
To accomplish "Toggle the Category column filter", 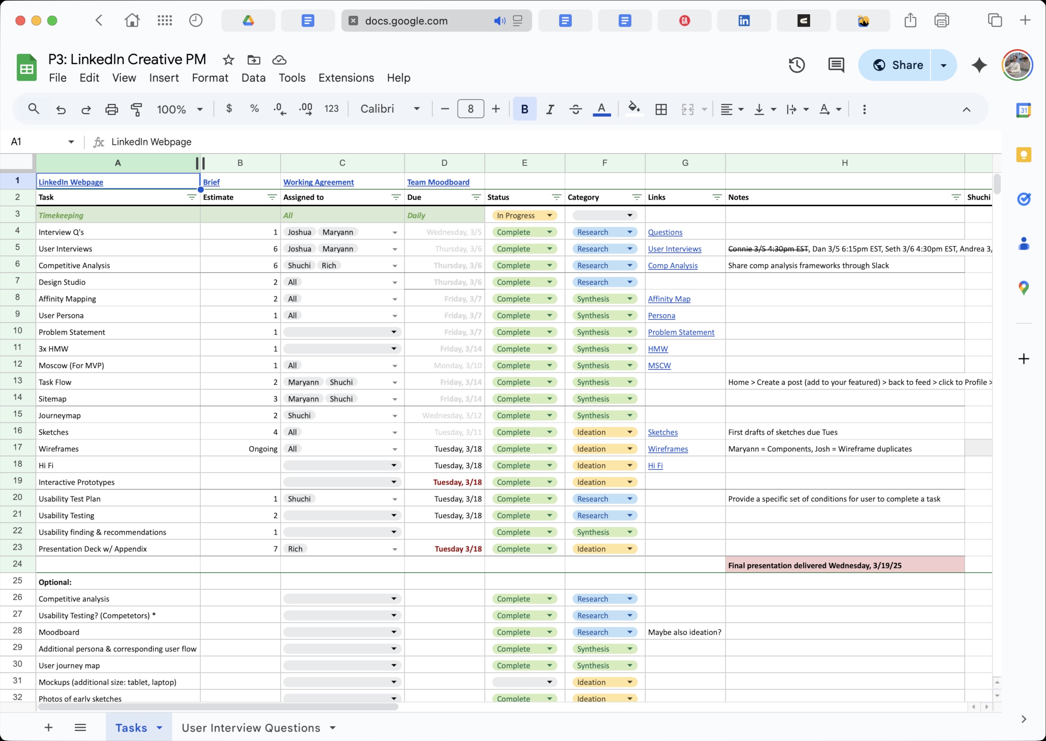I will tap(636, 197).
